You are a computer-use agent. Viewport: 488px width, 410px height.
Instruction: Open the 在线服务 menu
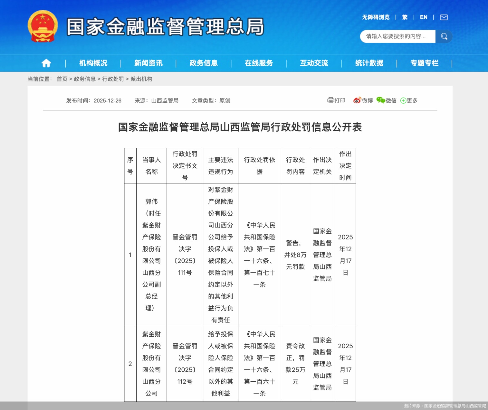(x=259, y=63)
